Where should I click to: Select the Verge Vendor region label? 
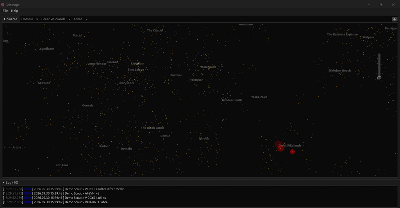(x=97, y=64)
